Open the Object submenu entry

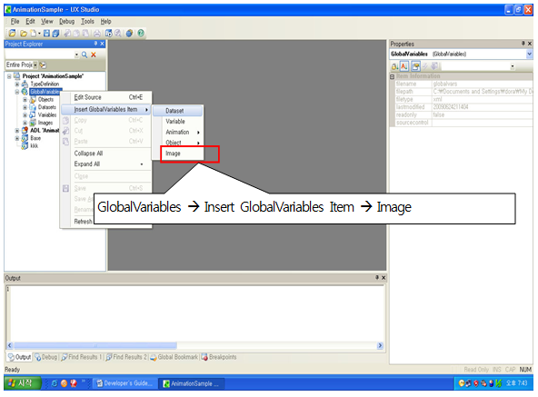[x=178, y=143]
